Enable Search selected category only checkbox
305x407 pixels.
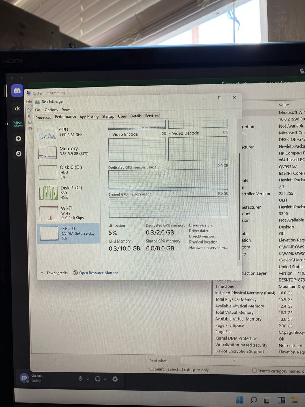[152, 369]
